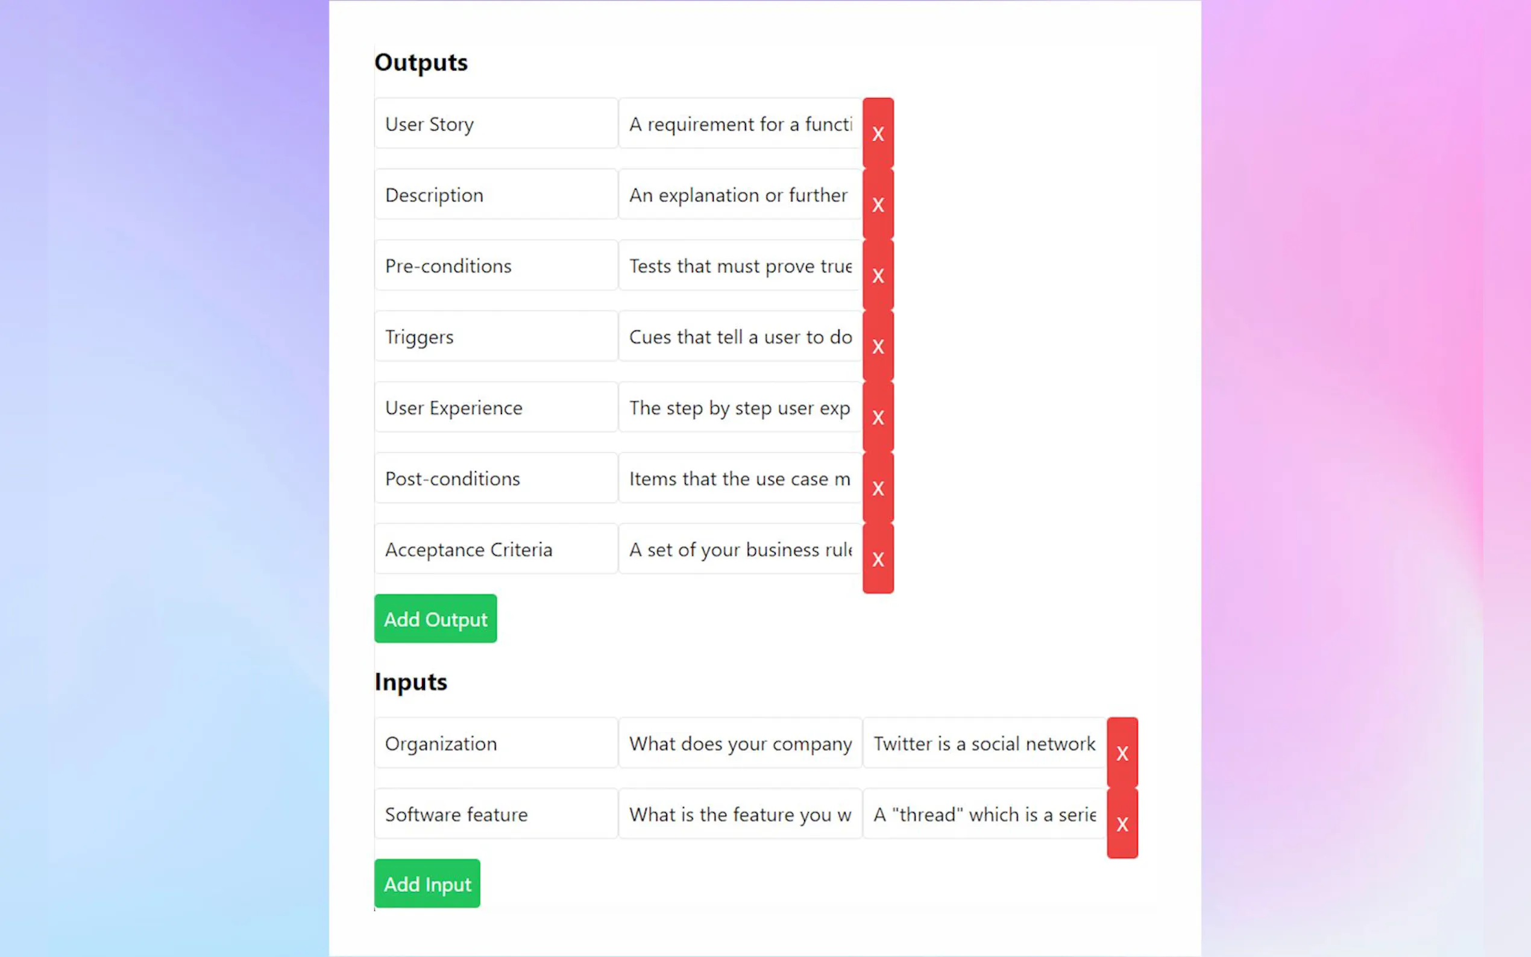Delete the Acceptance Criteria output row
This screenshot has height=957, width=1531.
pyautogui.click(x=878, y=558)
